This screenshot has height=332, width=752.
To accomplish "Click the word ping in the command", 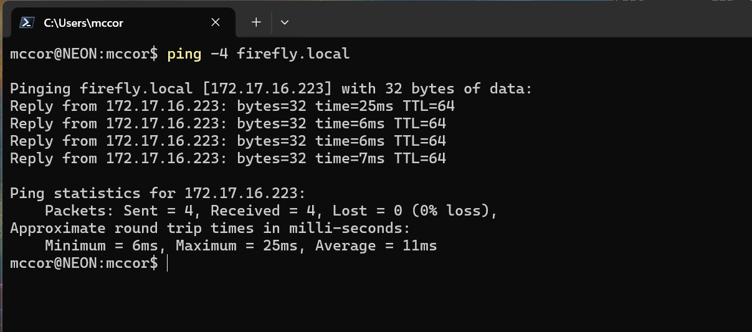I will coord(184,54).
